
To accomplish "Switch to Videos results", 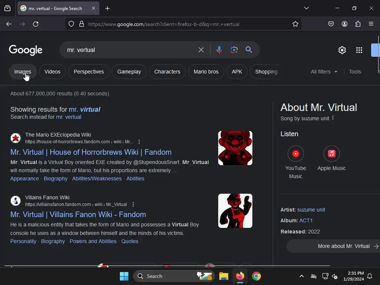I will point(52,72).
